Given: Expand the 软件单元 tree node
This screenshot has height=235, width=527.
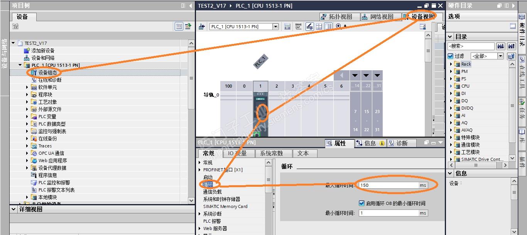Looking at the screenshot, I should point(27,87).
